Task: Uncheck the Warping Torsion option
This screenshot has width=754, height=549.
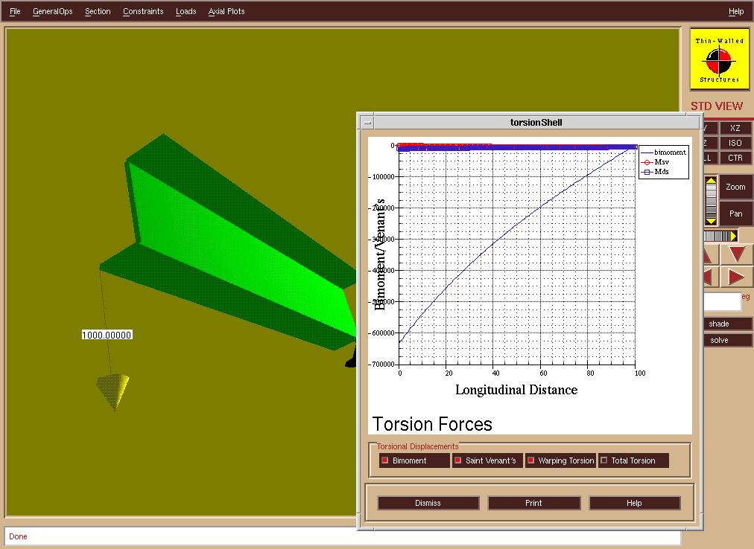Action: point(531,460)
